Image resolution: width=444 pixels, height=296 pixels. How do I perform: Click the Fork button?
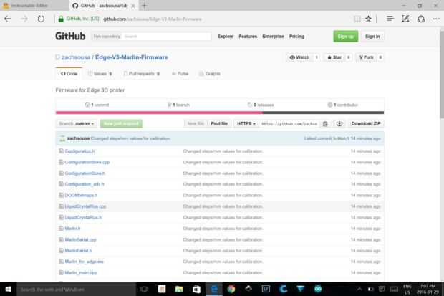[366, 57]
